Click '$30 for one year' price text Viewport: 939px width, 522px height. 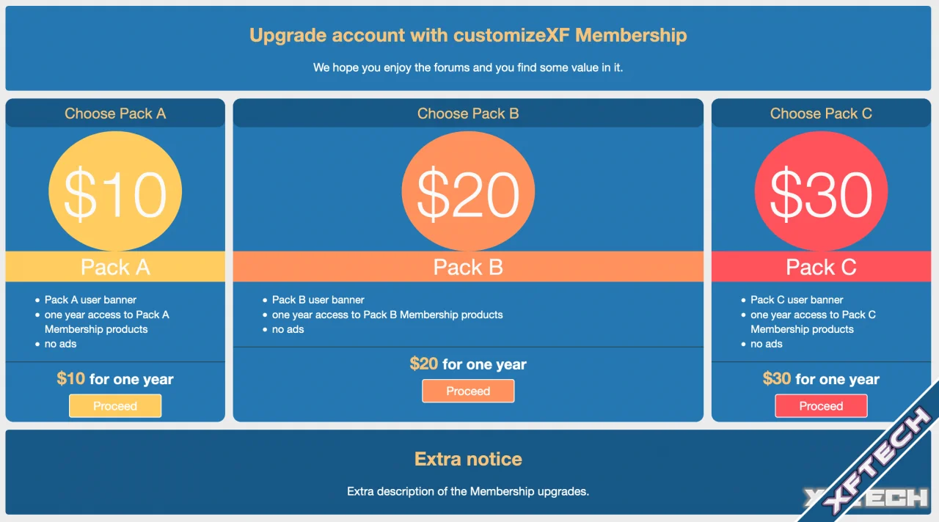(821, 379)
